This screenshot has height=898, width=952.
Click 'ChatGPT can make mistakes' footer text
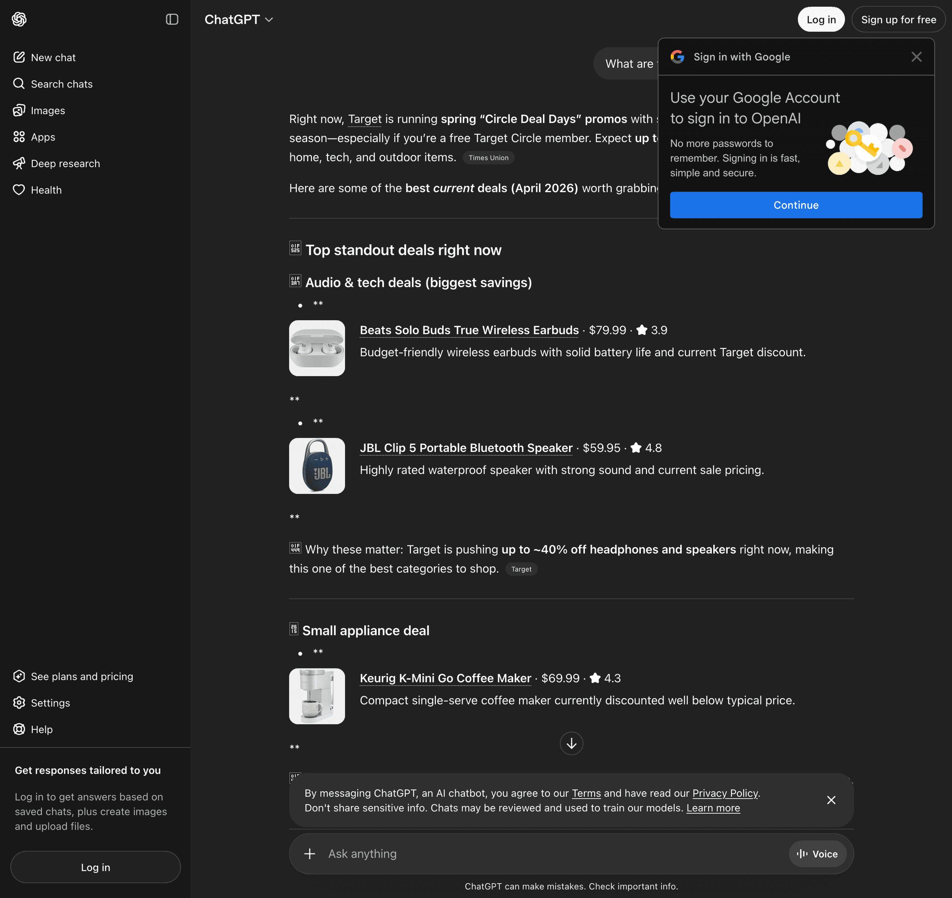[x=571, y=886]
